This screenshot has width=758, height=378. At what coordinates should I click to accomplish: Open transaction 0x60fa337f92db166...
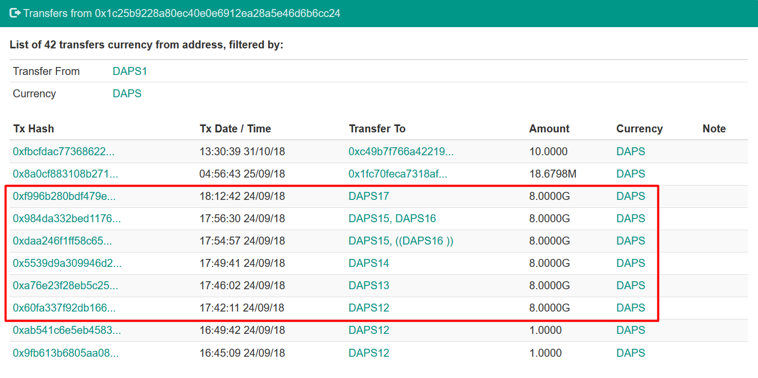pos(64,308)
